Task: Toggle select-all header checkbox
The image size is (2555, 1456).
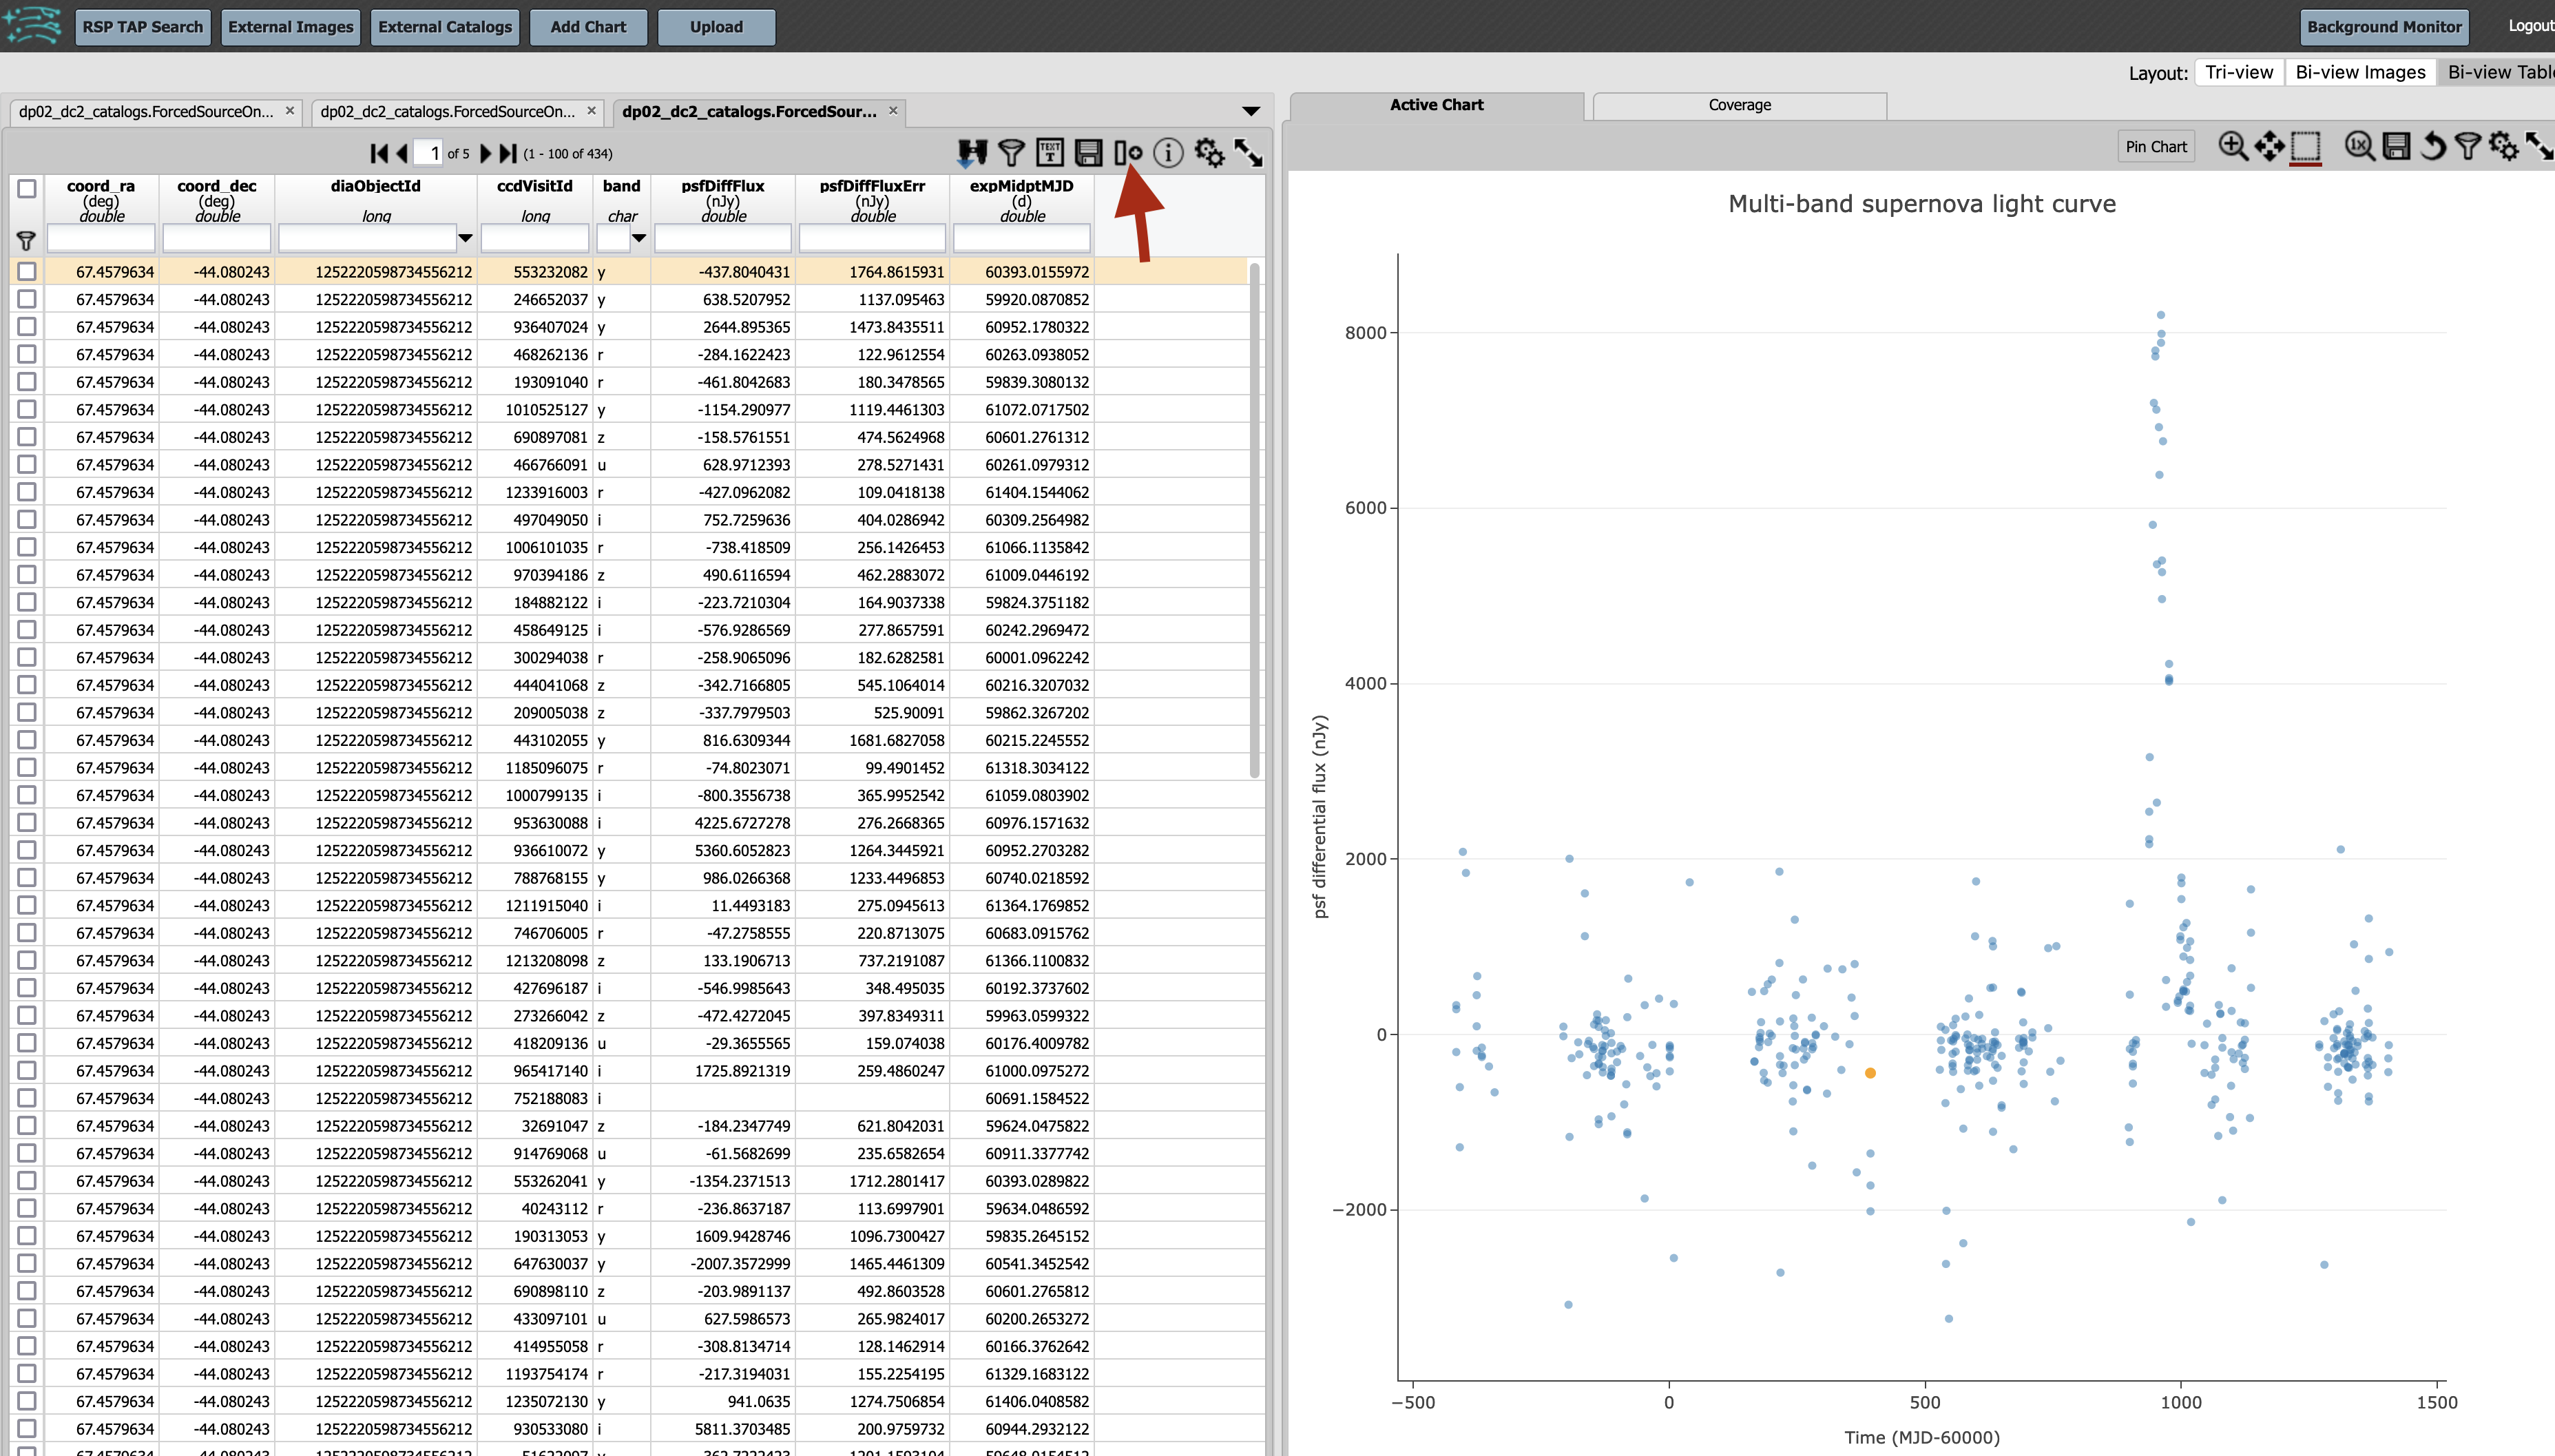Action: click(27, 188)
